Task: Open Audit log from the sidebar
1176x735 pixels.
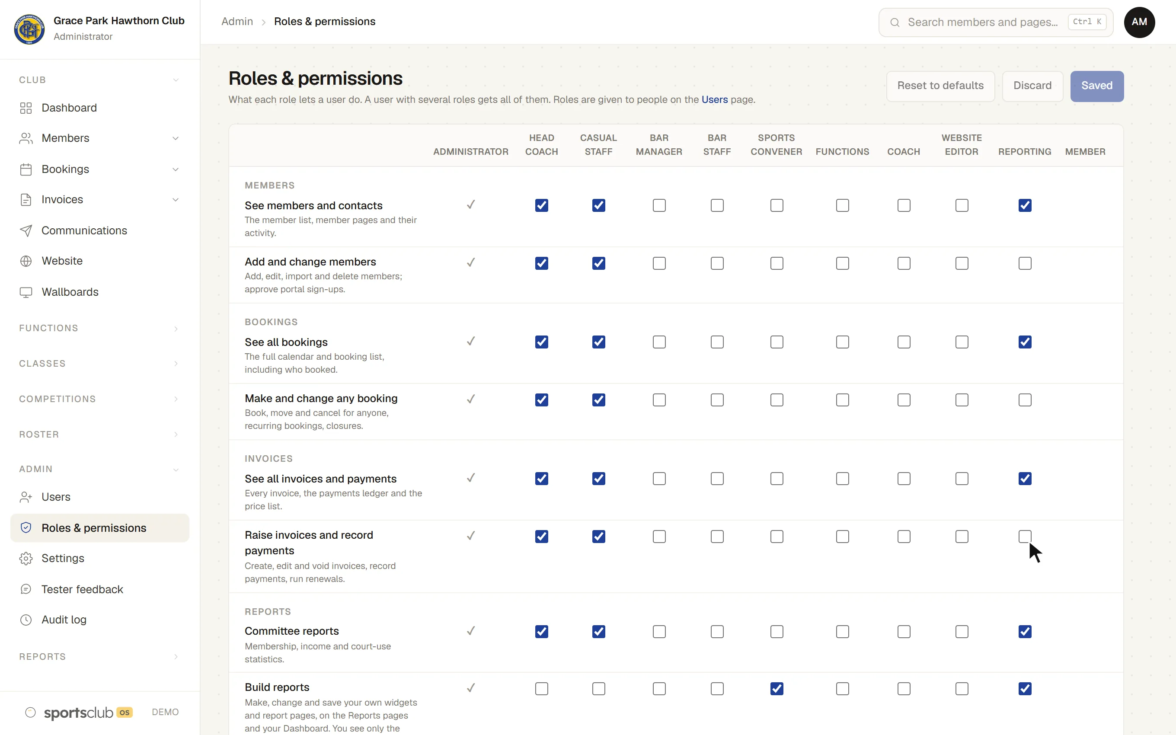Action: (99, 620)
